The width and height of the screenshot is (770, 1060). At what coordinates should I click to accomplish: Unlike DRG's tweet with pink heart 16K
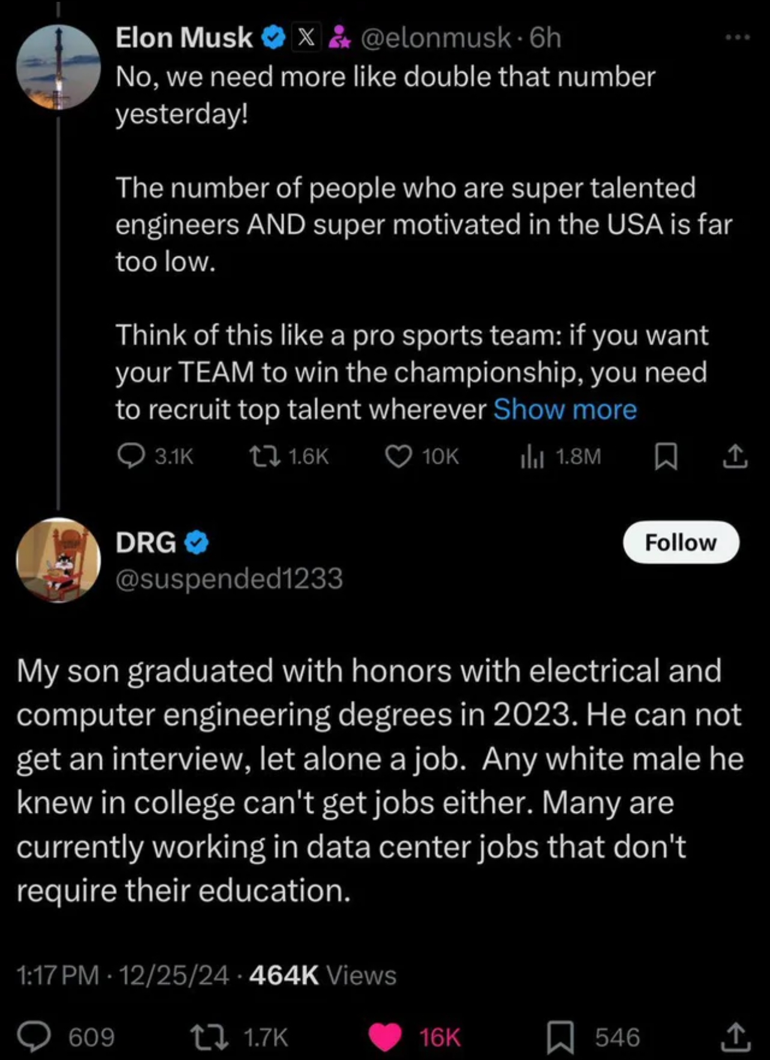pyautogui.click(x=384, y=1037)
